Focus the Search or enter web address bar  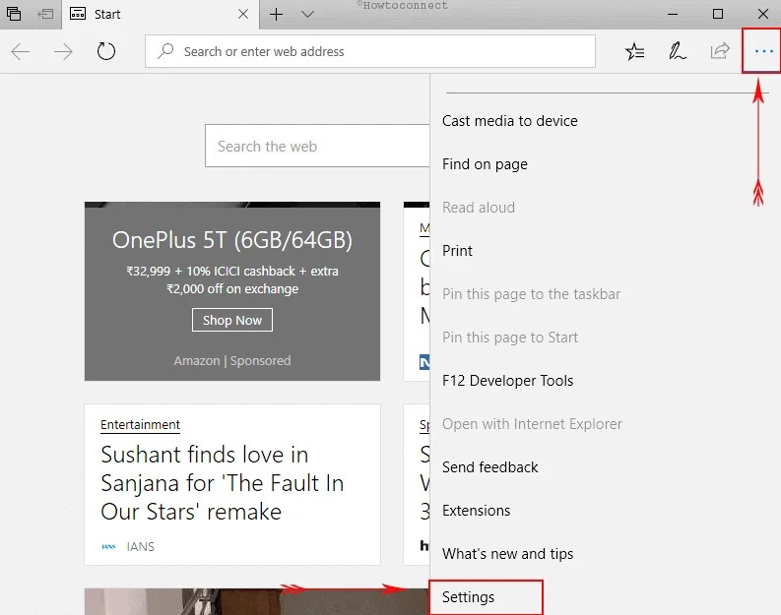[x=370, y=51]
